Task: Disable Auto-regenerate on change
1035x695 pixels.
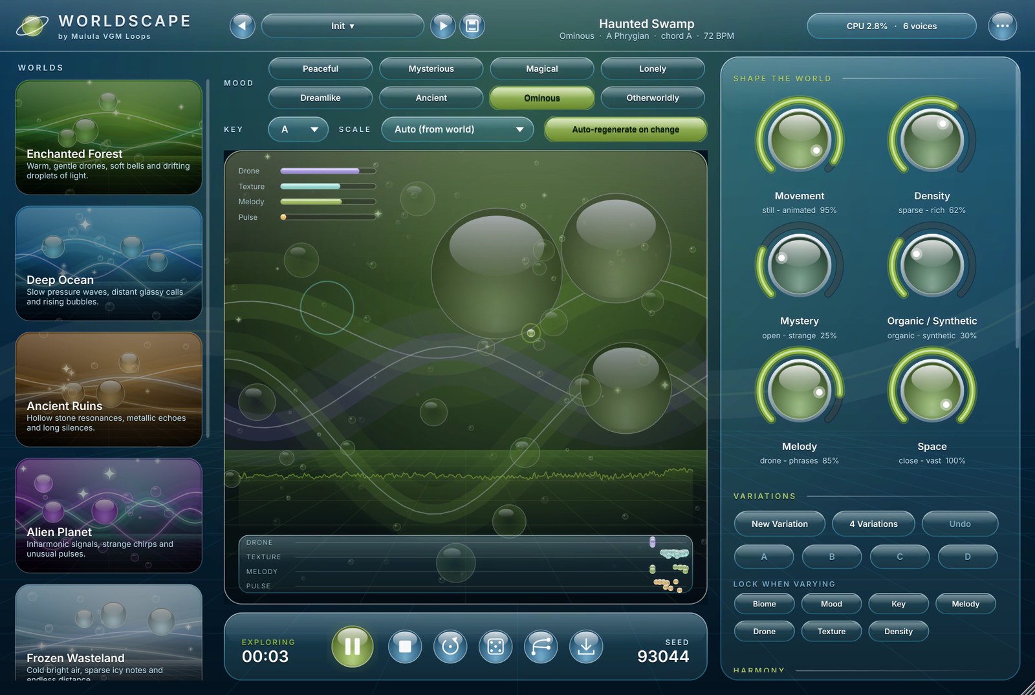Action: pos(626,129)
